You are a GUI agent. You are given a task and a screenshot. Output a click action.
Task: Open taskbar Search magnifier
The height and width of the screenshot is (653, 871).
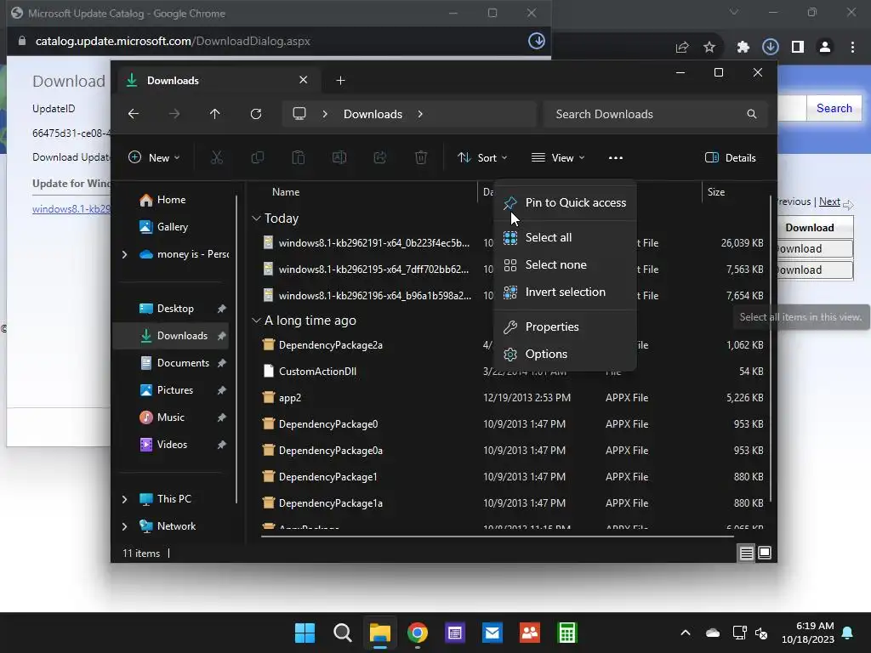(x=342, y=633)
